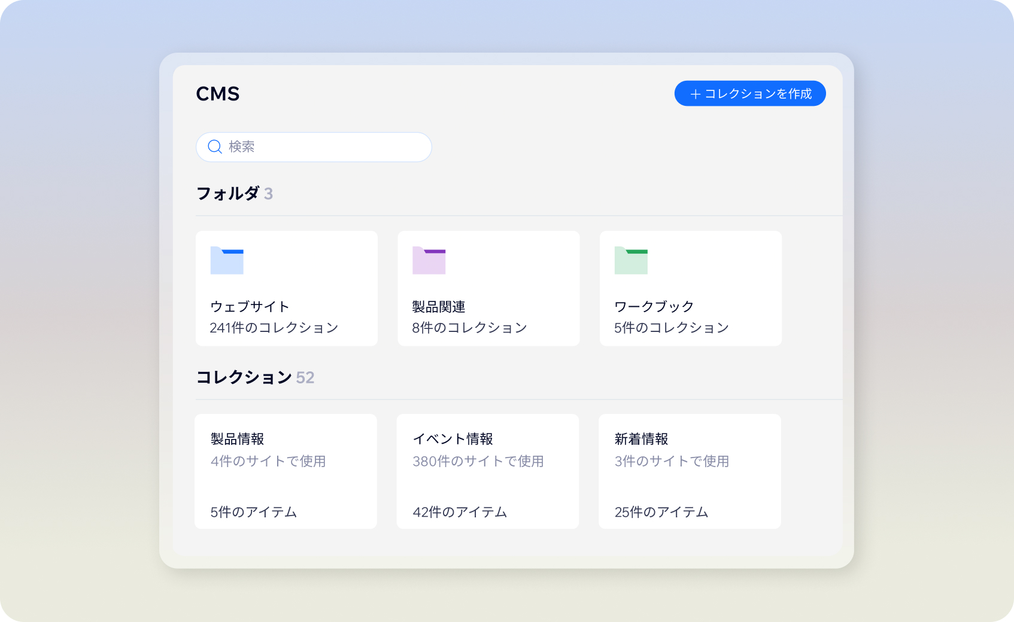This screenshot has width=1014, height=622.
Task: Click the 241件のコレクション count text
Action: (x=274, y=328)
